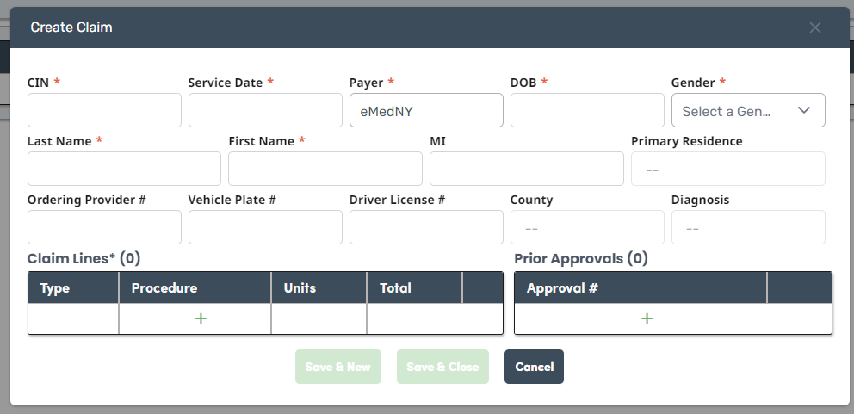Select the Service Date input field
854x414 pixels.
click(x=265, y=110)
